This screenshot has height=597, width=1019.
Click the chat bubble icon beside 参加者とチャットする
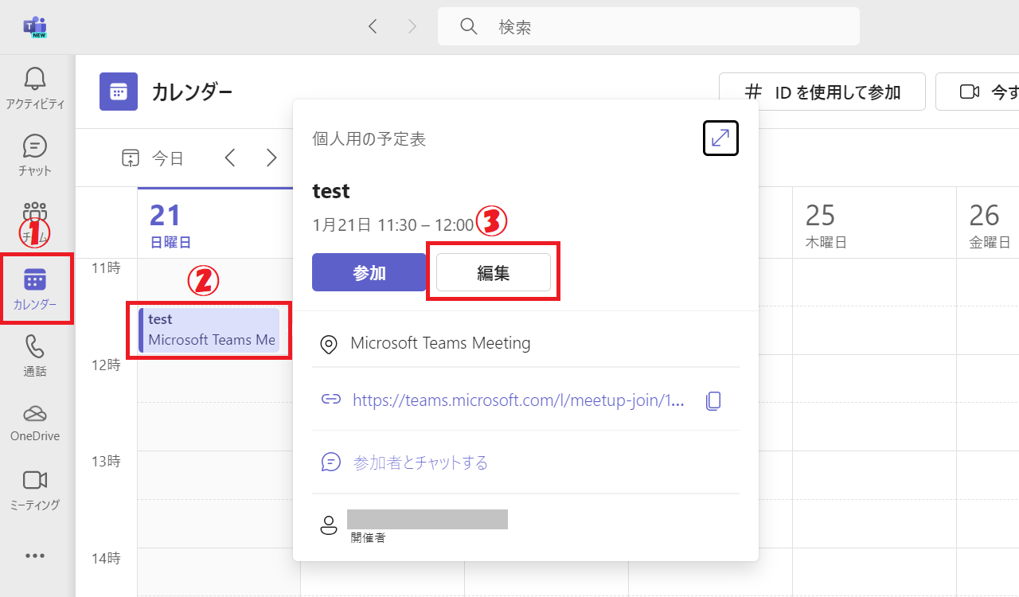tap(331, 462)
